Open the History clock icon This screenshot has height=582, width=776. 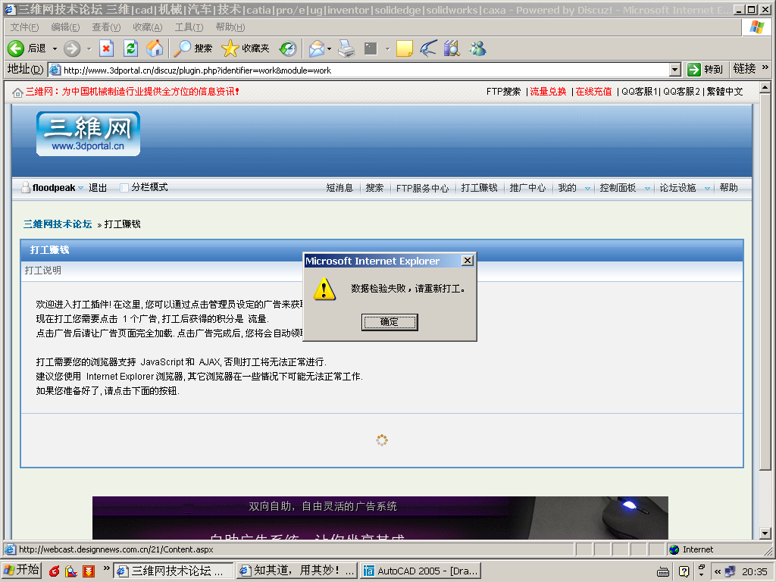288,48
